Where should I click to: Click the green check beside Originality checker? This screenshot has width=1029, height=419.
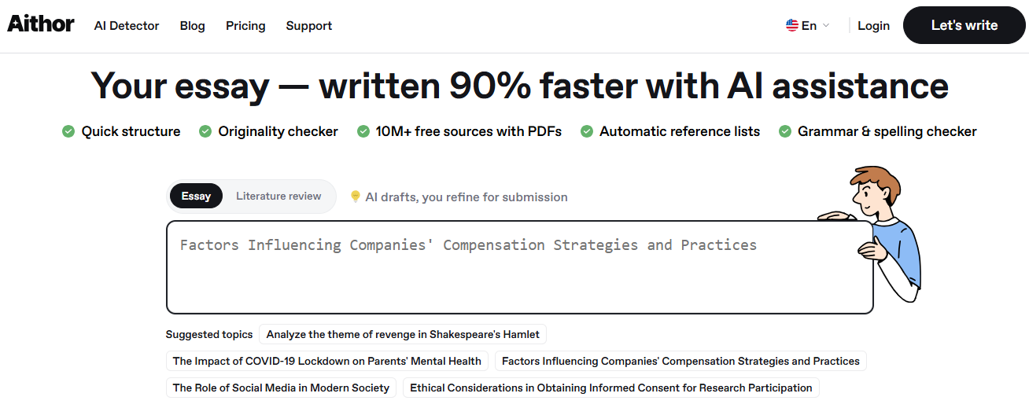pos(205,131)
